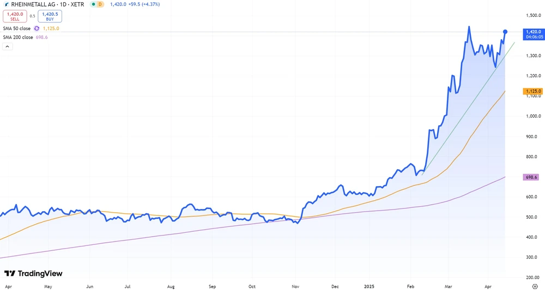The height and width of the screenshot is (290, 545).
Task: Click the 0.5 spread value
Action: coord(32,16)
